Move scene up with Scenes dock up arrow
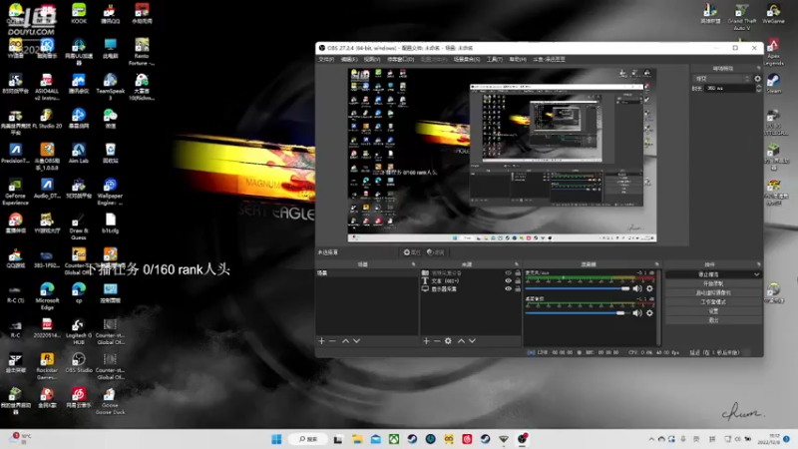This screenshot has width=798, height=449. (x=345, y=340)
